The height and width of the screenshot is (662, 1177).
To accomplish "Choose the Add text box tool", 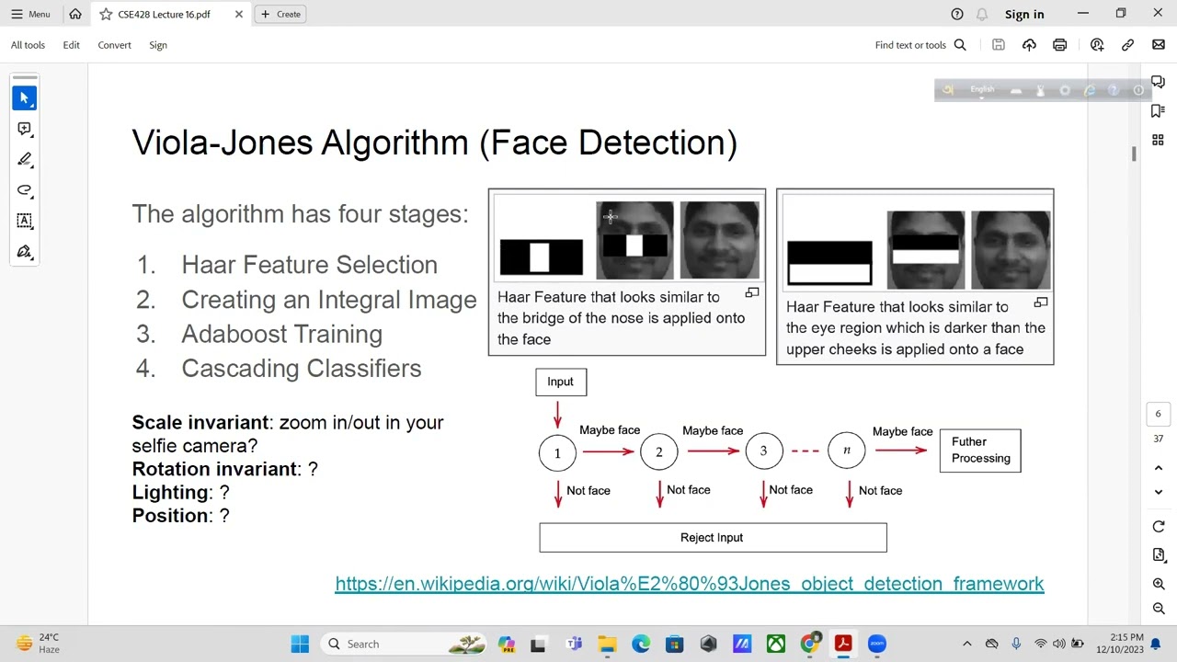I will [25, 221].
